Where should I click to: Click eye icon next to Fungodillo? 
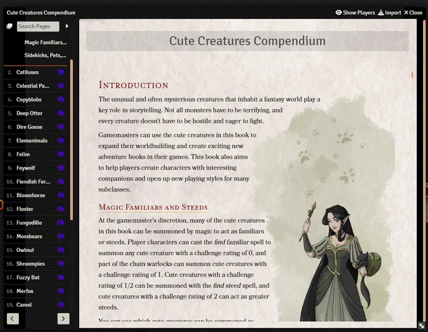[60, 223]
